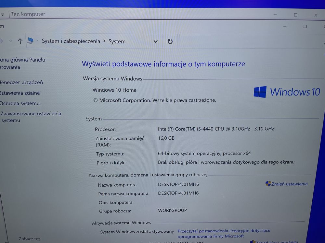Click the computer icon in the address bar
Image resolution: width=325 pixels, height=243 pixels.
[31, 40]
